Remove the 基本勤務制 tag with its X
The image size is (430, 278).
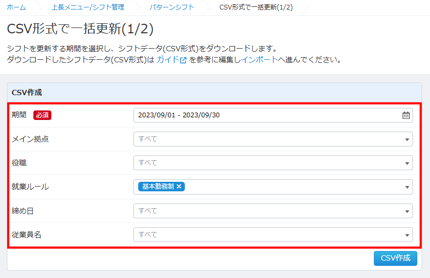point(180,187)
